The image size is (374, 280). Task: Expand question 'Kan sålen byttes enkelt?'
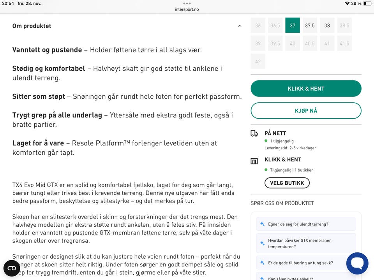click(x=306, y=278)
